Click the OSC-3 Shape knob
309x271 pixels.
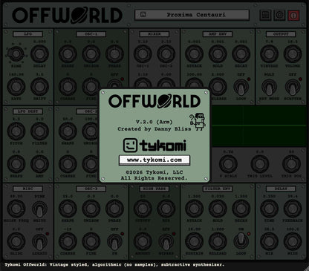(68, 209)
